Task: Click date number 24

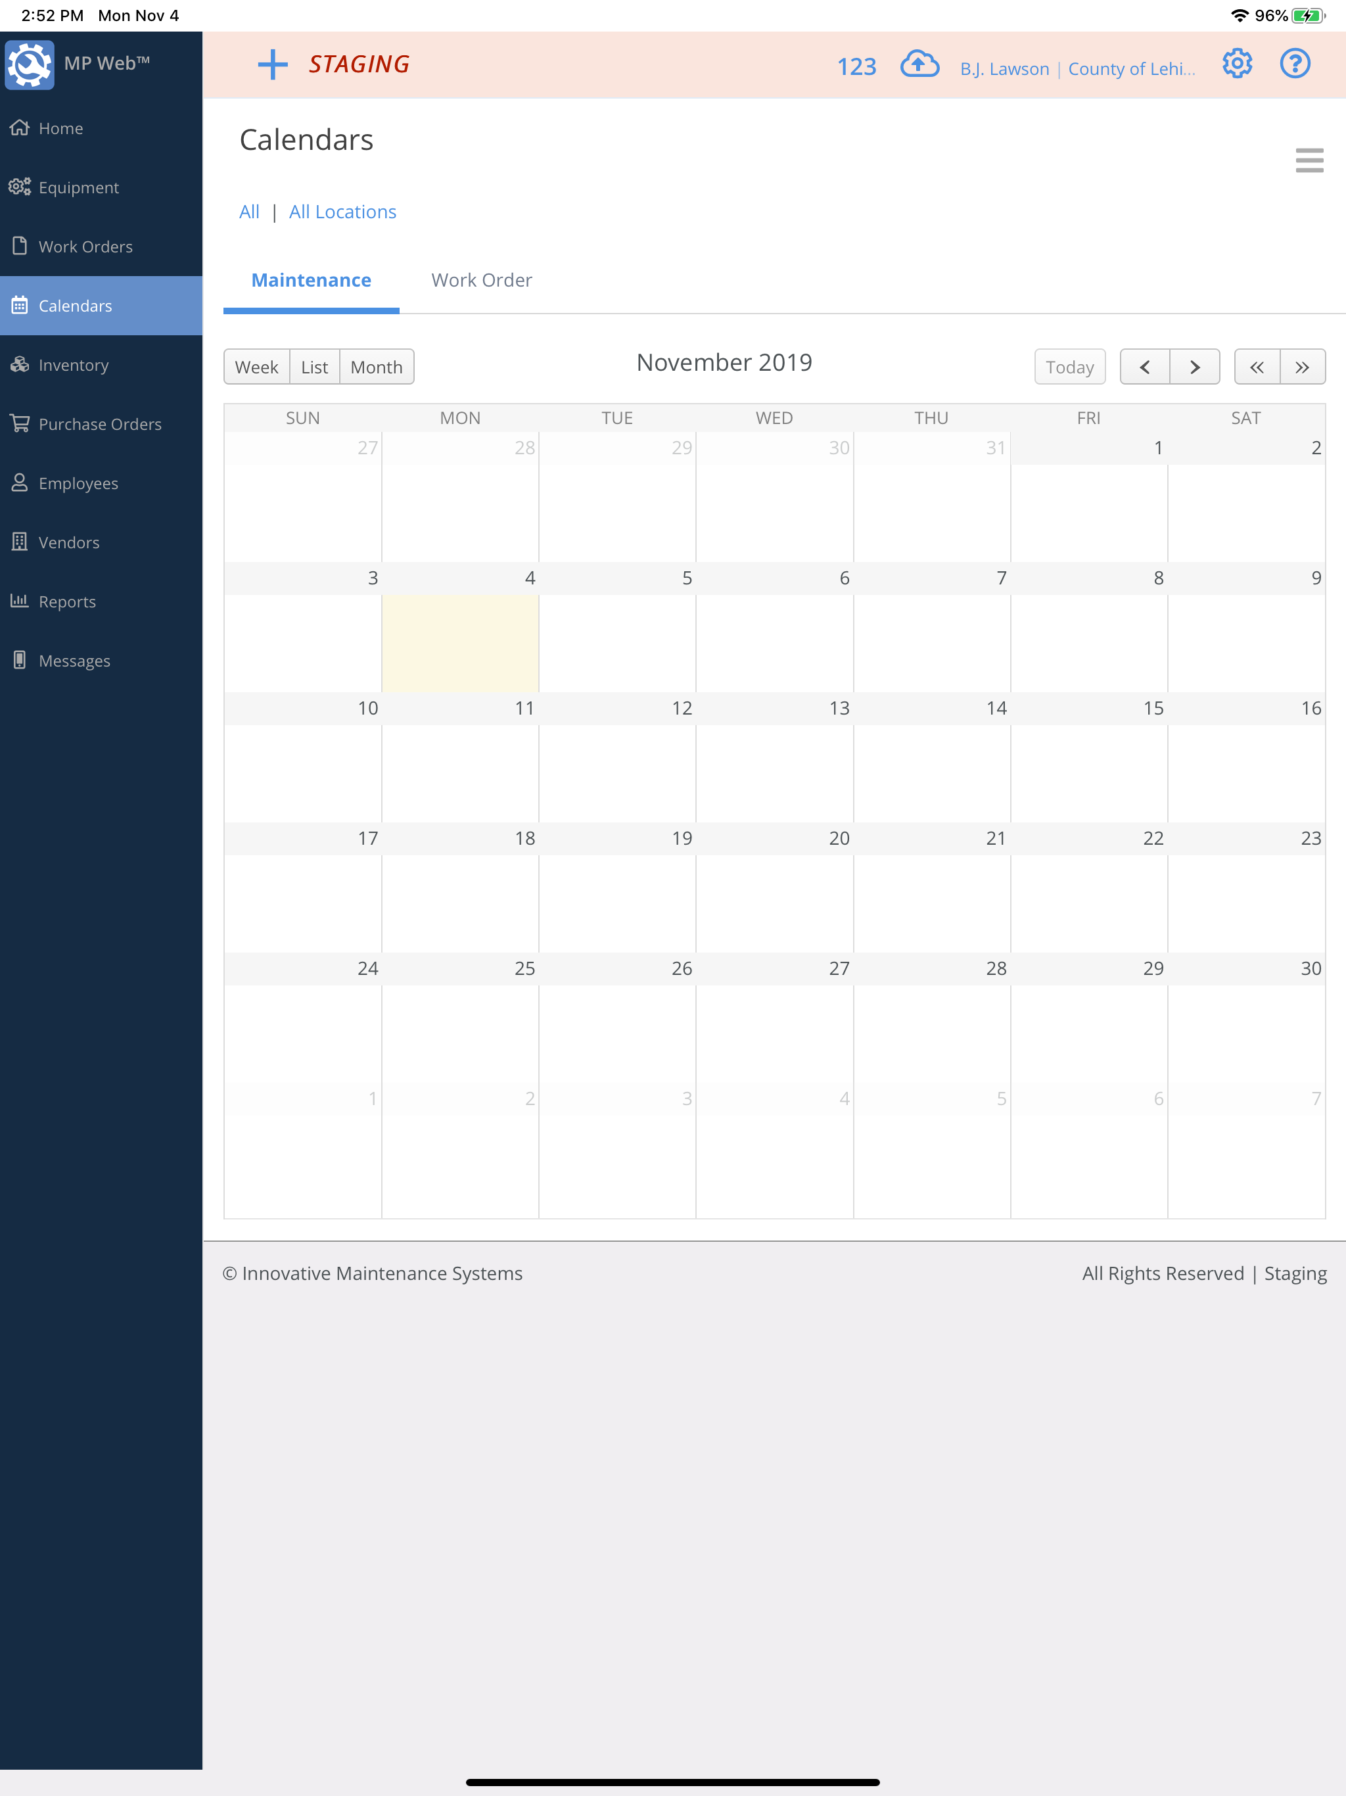Action: coord(368,968)
